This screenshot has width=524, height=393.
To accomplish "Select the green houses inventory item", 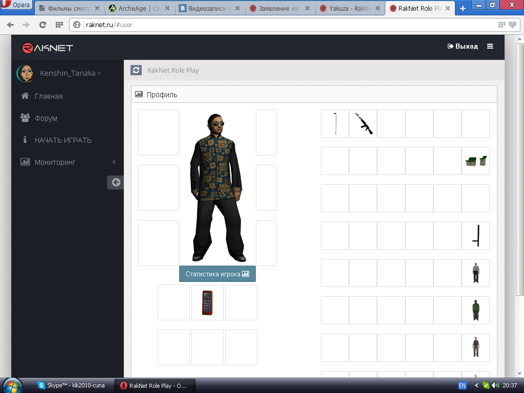I will pos(475,161).
